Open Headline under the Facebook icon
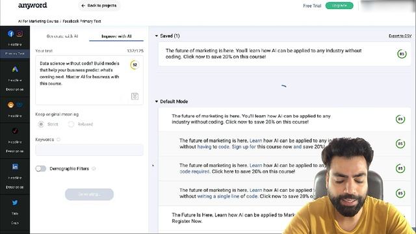Image resolution: width=416 pixels, height=234 pixels. tap(15, 45)
